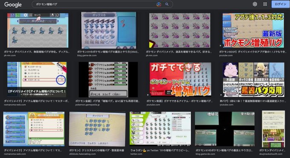Open the Google apps grid icon
Screen dimensions: 290x158
[265, 4]
